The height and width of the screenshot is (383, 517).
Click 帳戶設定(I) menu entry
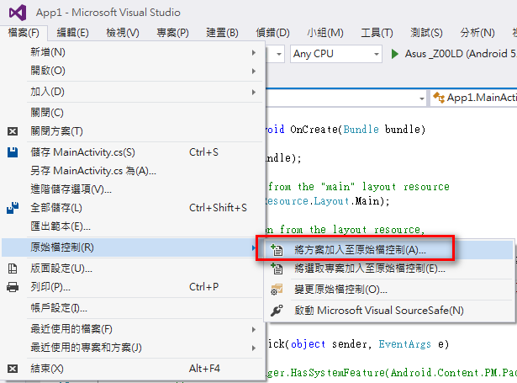coord(59,308)
